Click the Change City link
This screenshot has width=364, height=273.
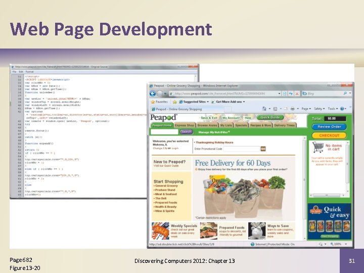pos(159,148)
